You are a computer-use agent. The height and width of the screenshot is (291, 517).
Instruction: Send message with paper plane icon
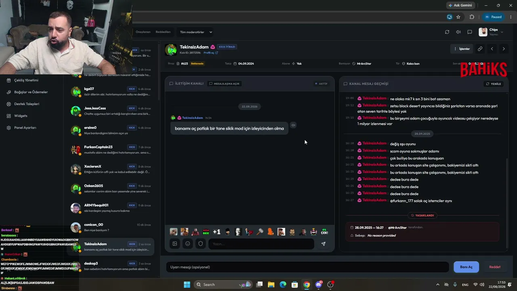coord(323,244)
